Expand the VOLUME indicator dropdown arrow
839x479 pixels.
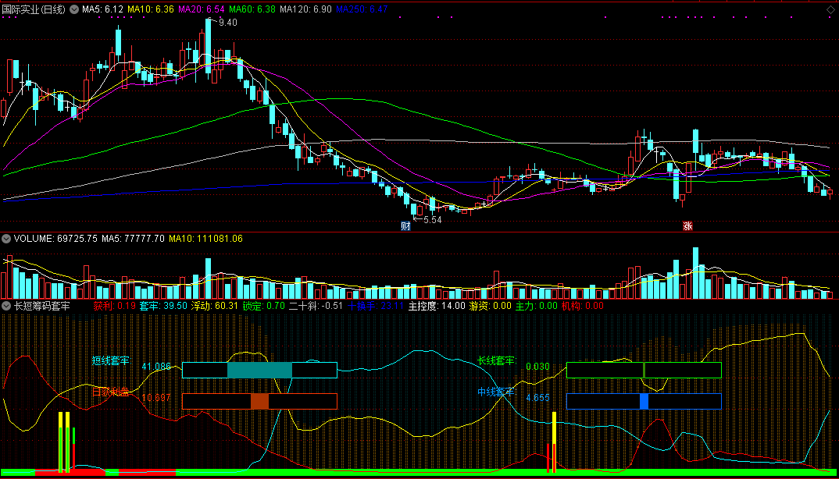6,239
